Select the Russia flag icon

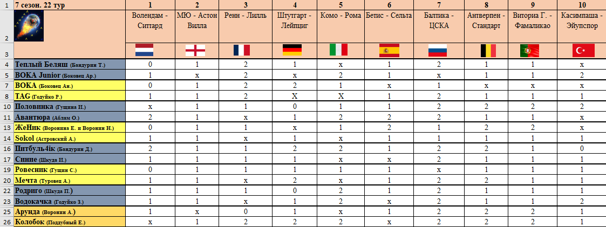click(x=438, y=50)
